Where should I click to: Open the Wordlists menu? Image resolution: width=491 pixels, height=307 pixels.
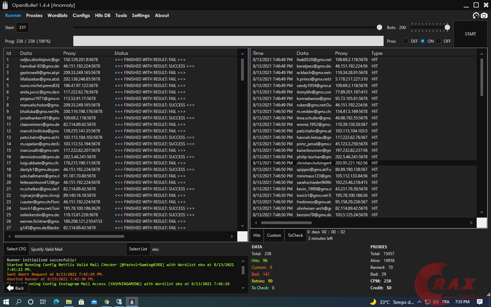click(x=57, y=15)
